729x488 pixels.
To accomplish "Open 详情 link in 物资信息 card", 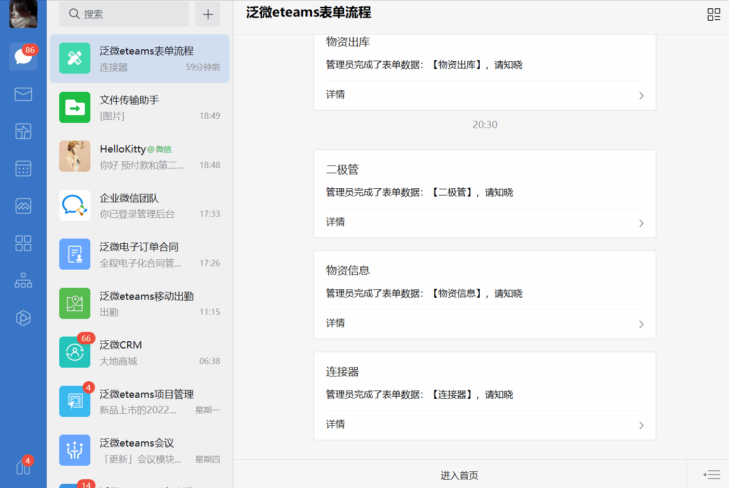I will pyautogui.click(x=335, y=323).
